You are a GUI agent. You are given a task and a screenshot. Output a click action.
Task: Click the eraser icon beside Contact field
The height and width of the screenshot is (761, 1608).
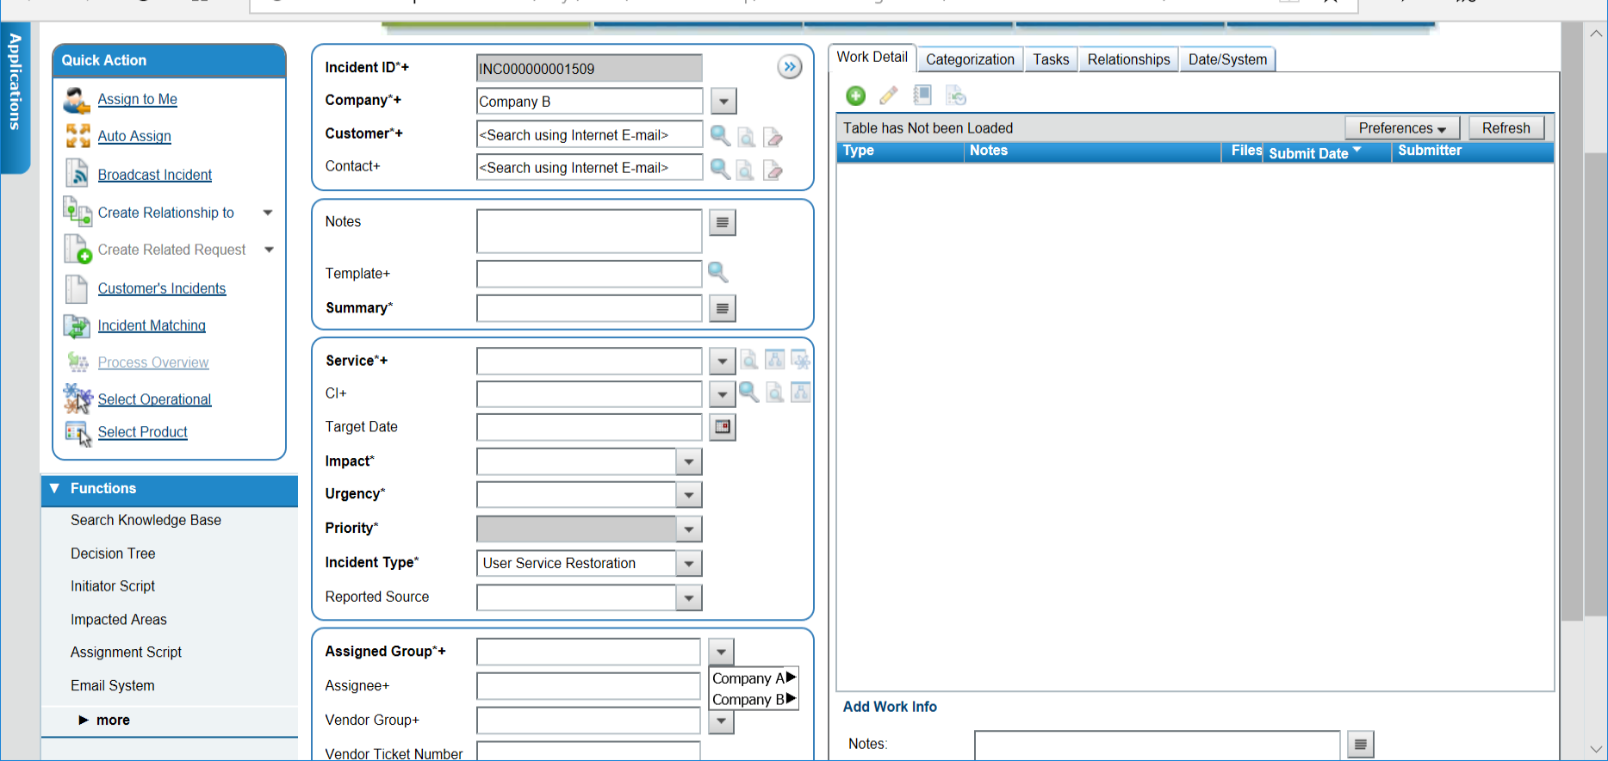(x=773, y=170)
